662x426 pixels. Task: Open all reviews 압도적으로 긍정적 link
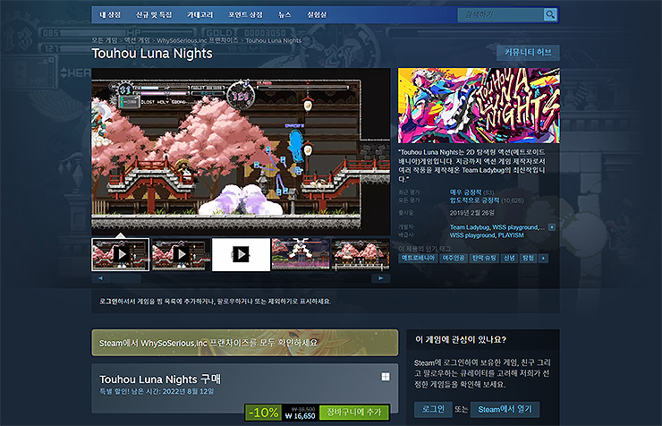pos(474,200)
